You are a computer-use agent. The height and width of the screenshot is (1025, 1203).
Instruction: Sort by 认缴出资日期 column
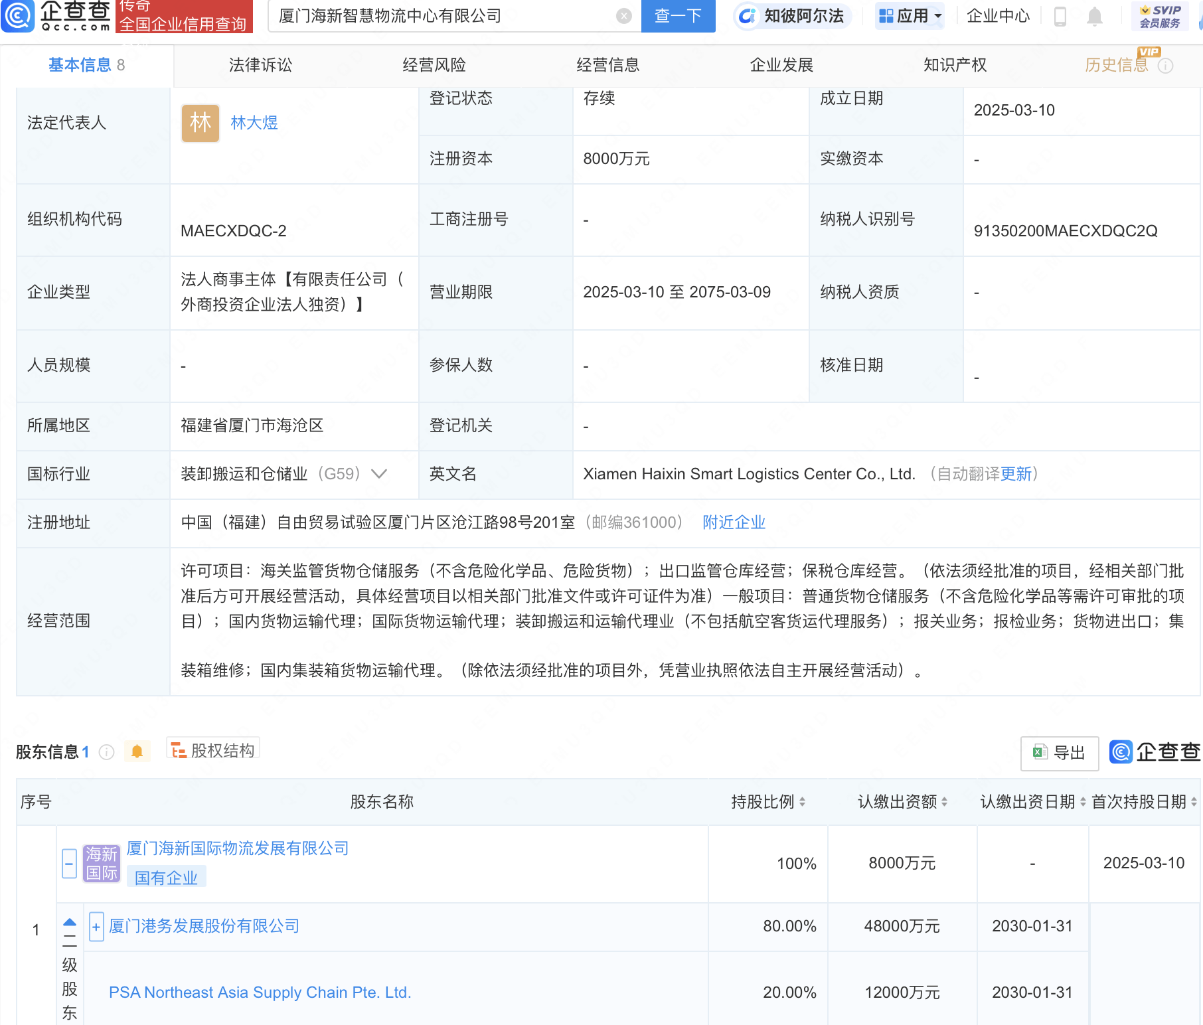[1083, 802]
